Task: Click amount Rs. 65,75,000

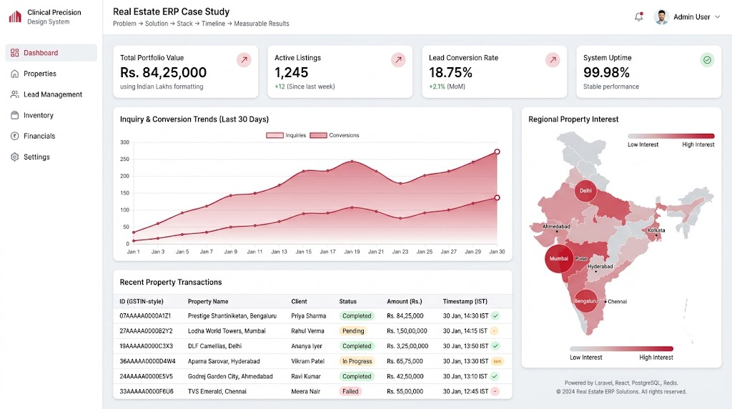Action: (x=405, y=361)
